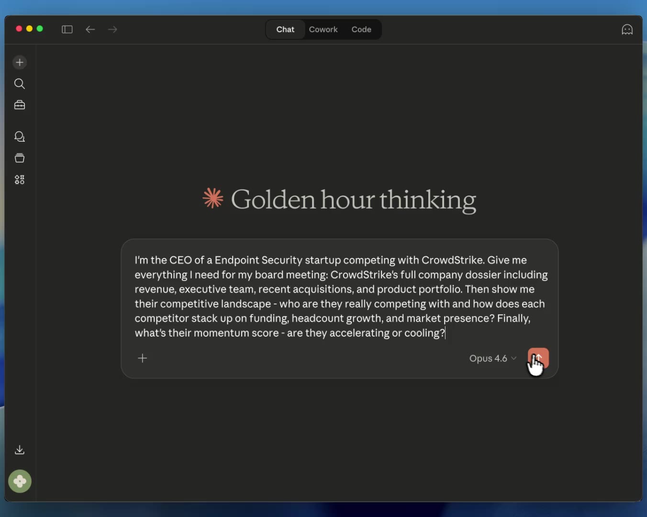Send the message with the orange arrow button
Screen dimensions: 647x517
pyautogui.click(x=538, y=358)
